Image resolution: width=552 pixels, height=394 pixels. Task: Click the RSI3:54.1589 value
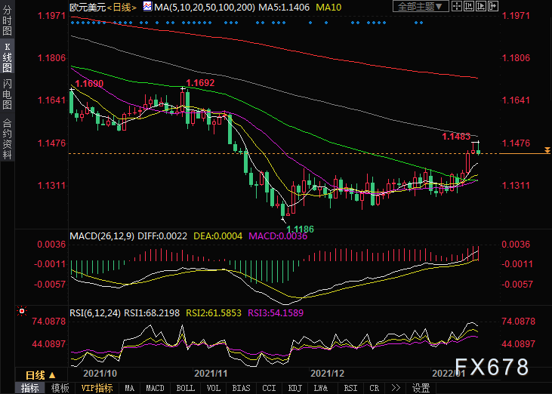[x=276, y=312]
